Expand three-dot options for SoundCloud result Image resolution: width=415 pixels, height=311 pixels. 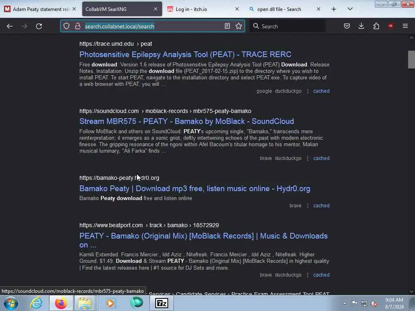(308, 158)
